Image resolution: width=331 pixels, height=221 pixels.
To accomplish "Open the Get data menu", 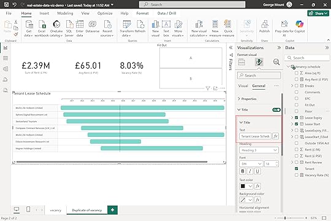I will click(29, 29).
